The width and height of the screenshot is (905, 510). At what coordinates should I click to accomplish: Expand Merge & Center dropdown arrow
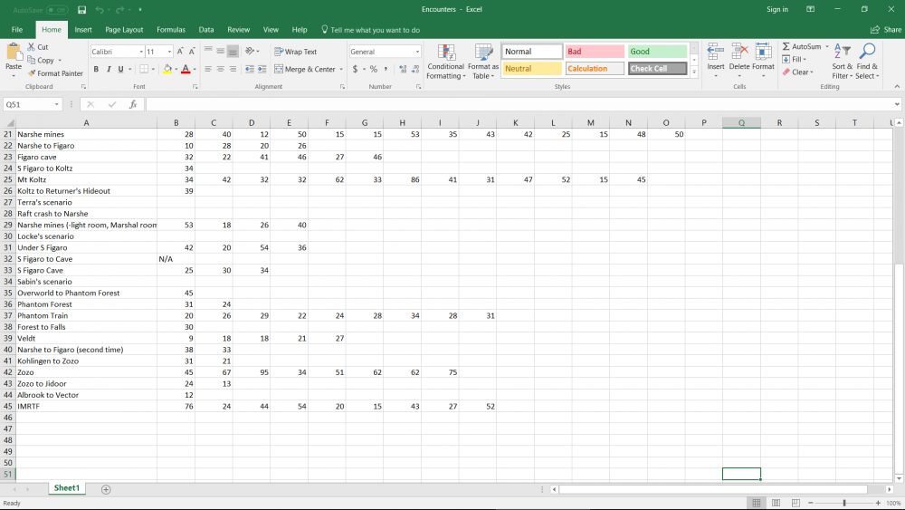coord(341,70)
